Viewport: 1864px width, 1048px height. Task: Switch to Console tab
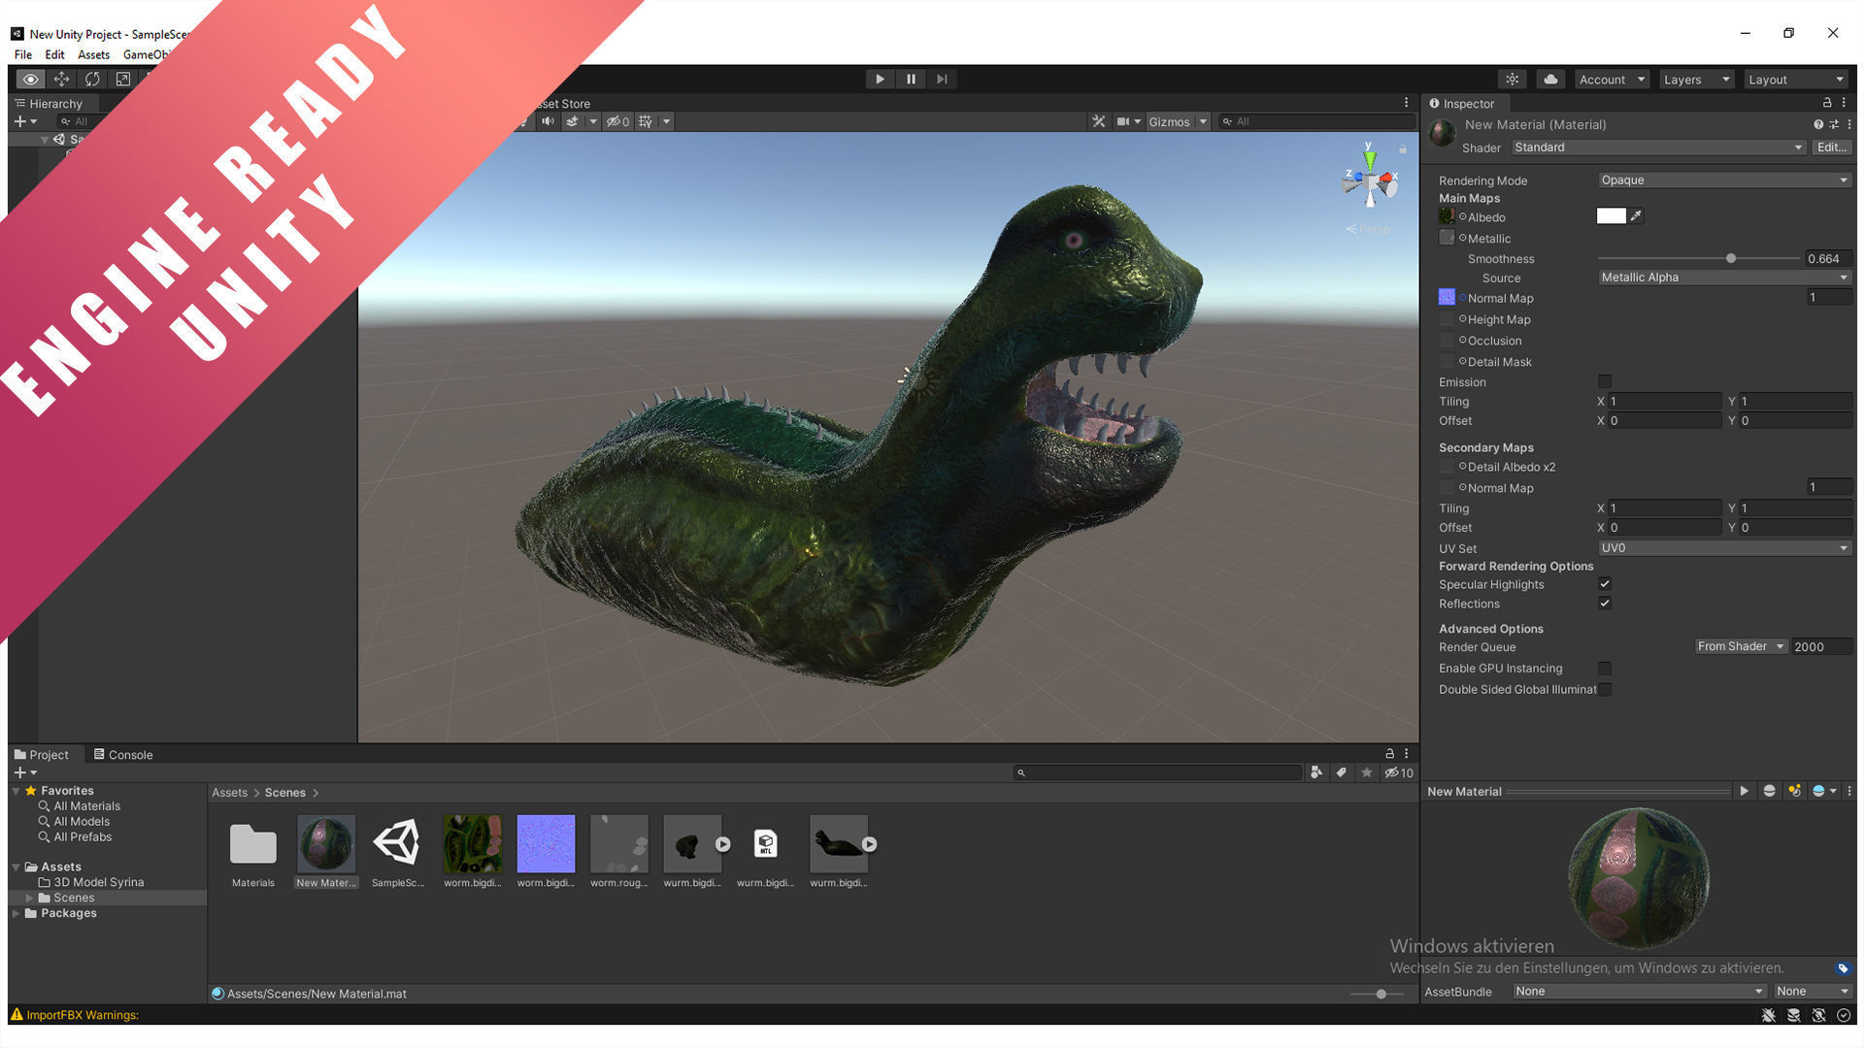(123, 754)
